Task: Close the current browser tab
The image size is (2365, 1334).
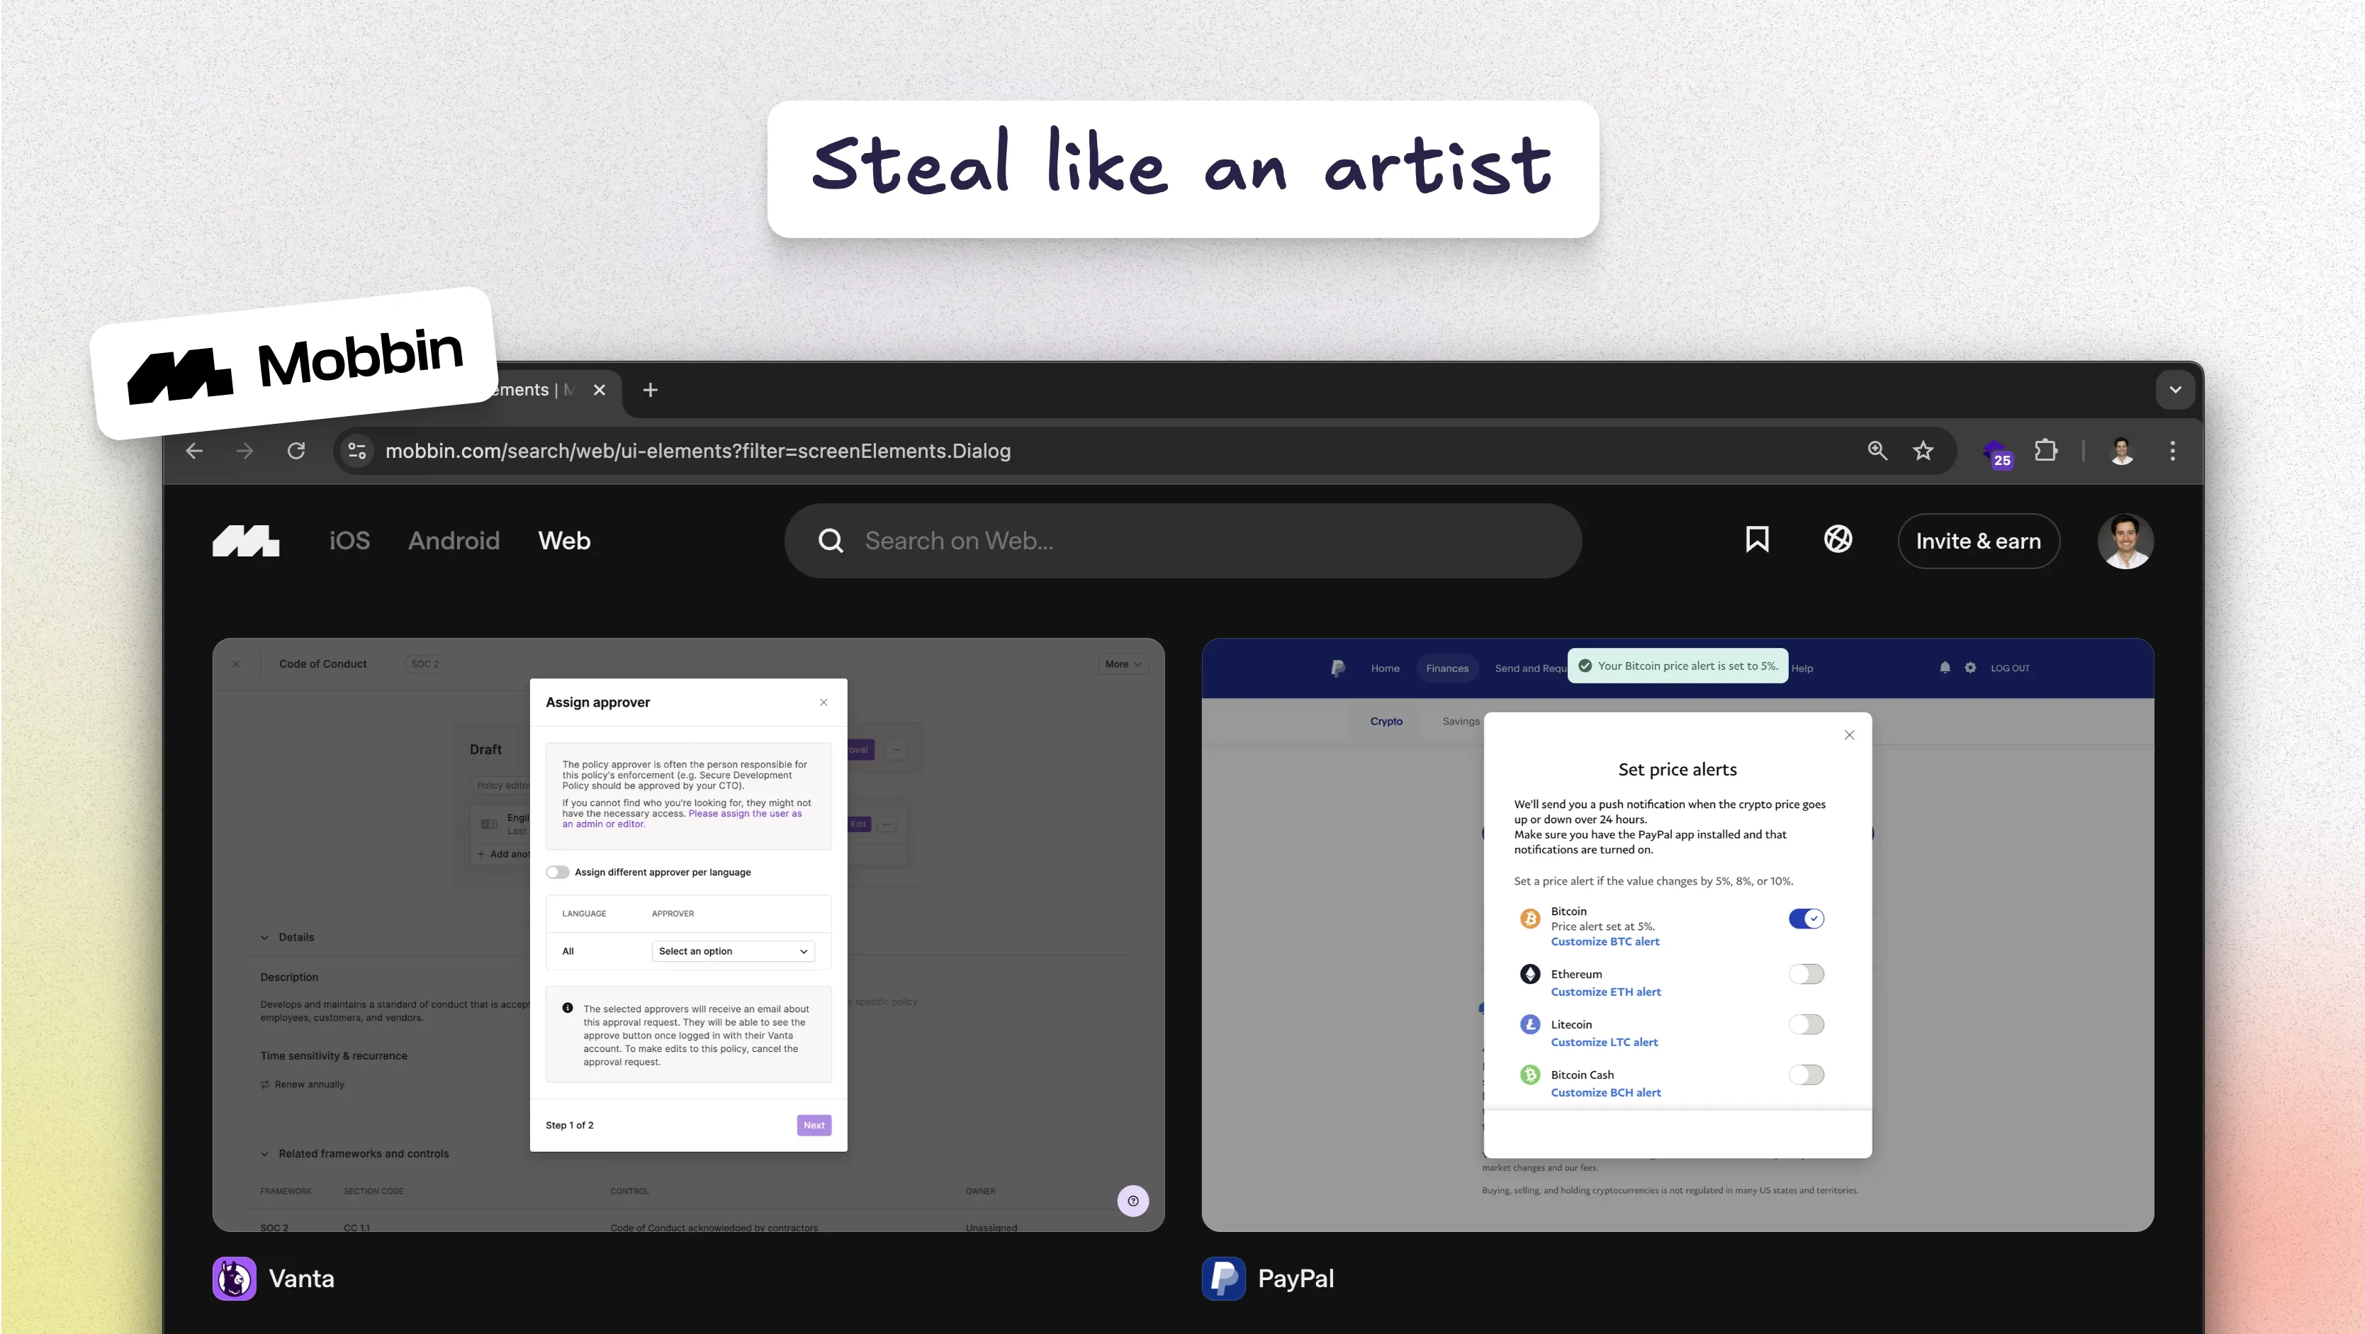Action: [600, 390]
